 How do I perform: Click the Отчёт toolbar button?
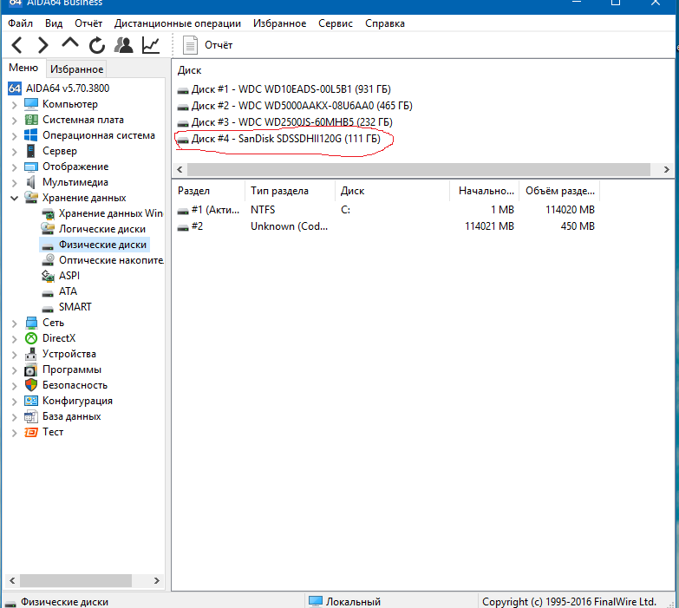pos(207,45)
